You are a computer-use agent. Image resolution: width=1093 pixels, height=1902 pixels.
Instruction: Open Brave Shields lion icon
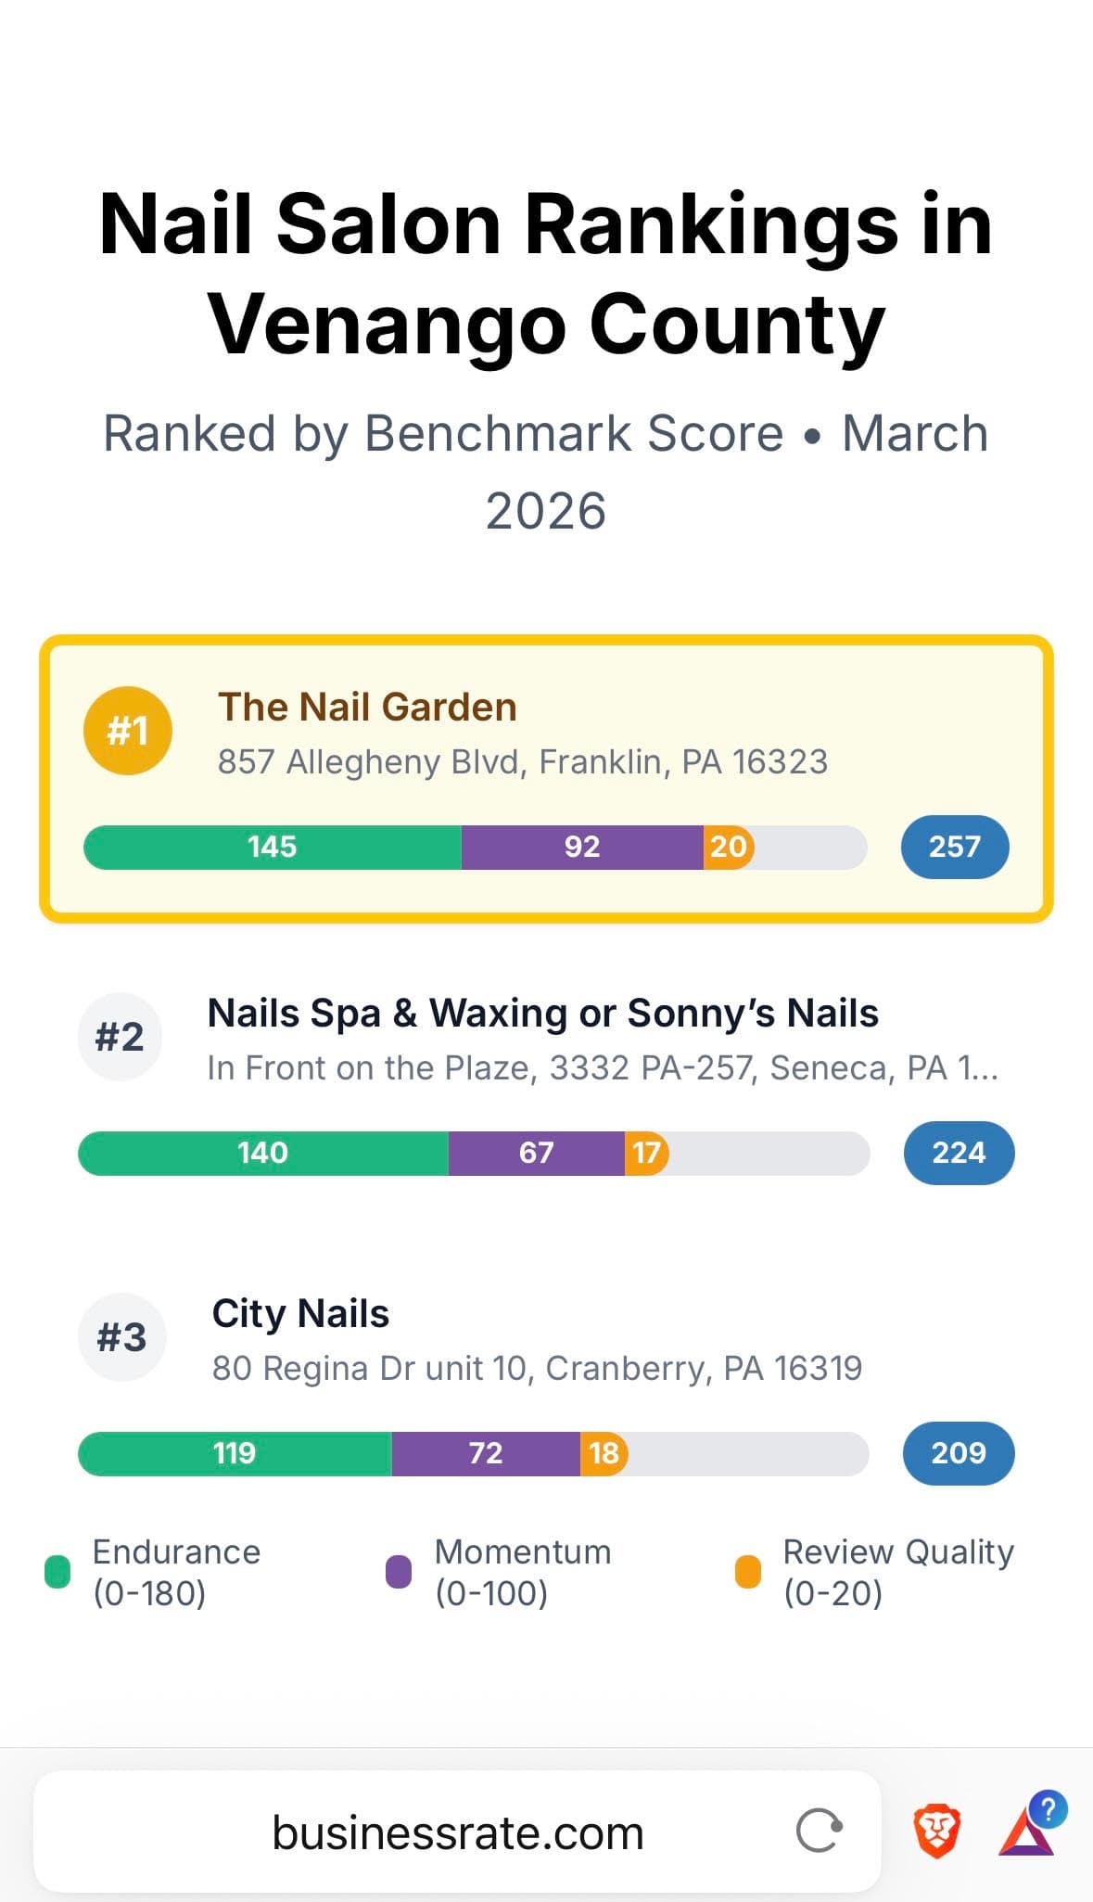[936, 1832]
